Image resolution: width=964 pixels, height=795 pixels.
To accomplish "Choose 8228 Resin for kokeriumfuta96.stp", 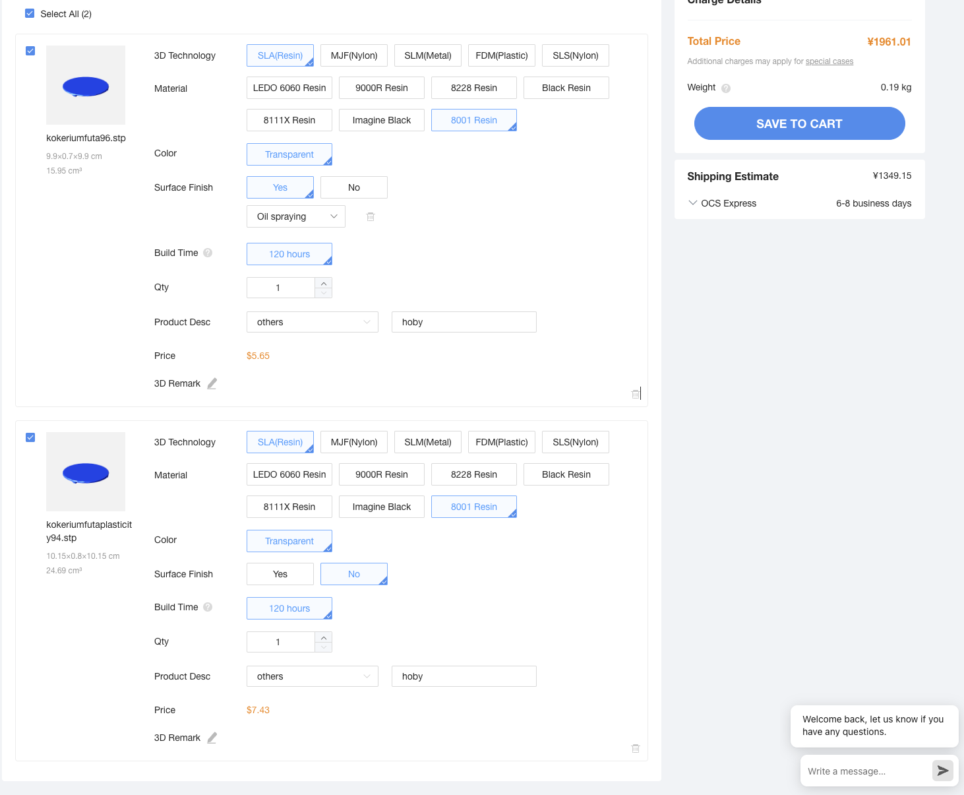I will (x=474, y=88).
